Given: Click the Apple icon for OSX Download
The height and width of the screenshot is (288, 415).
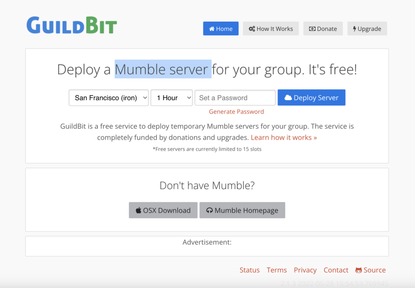Looking at the screenshot, I should tap(138, 210).
